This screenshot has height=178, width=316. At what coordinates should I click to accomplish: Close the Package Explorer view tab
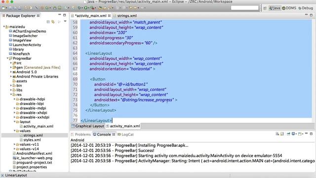pos(38,15)
